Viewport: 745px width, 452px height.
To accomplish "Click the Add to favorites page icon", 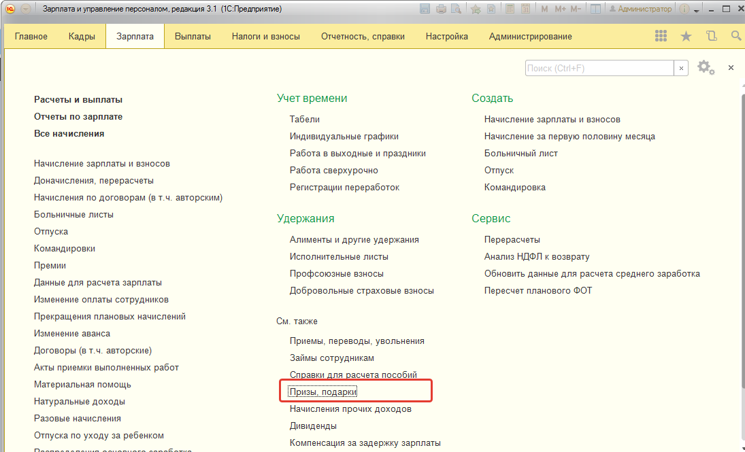I will 491,9.
